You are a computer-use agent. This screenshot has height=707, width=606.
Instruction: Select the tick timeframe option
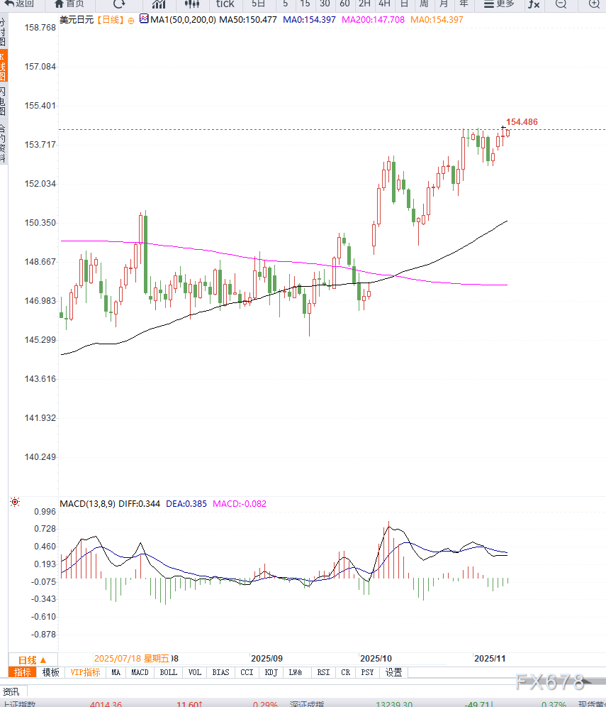(x=225, y=4)
